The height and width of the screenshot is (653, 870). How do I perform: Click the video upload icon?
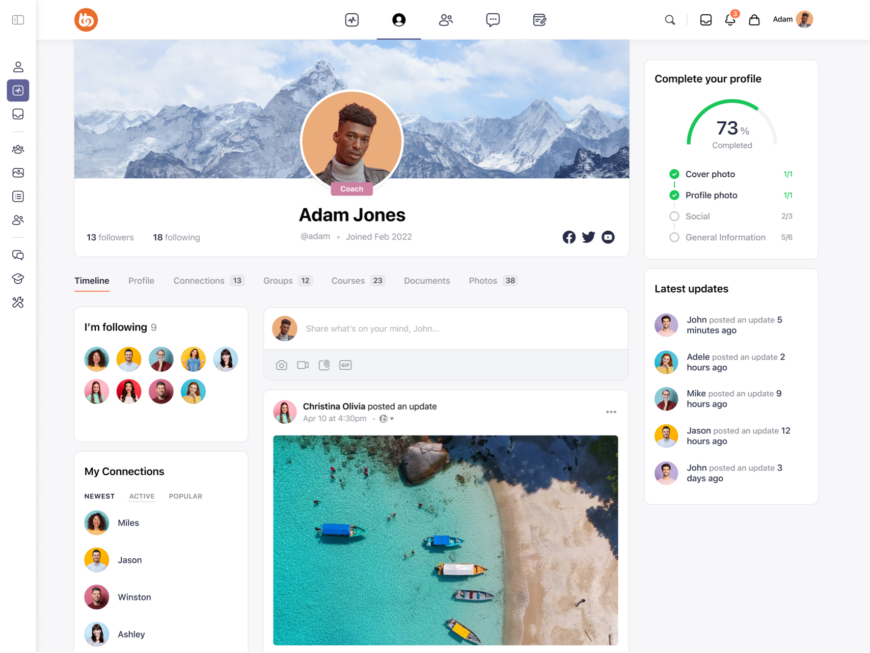(x=303, y=365)
